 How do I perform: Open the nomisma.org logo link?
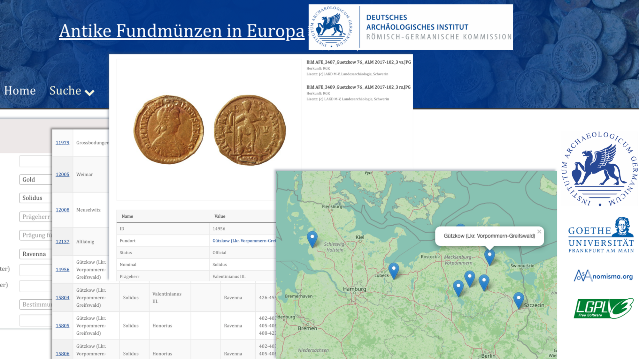[603, 276]
